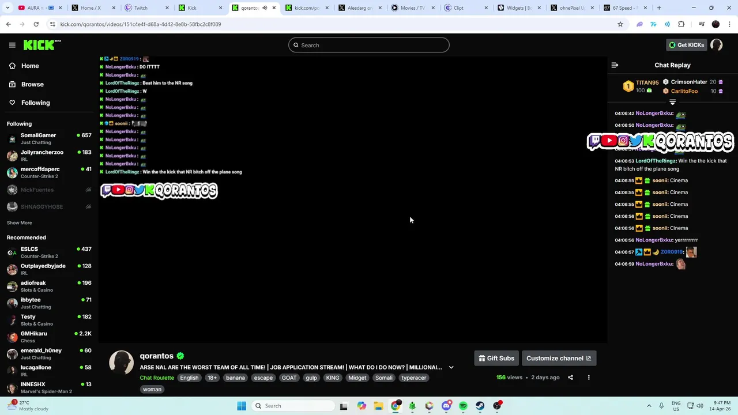Open the Task View taskbar icon
738x415 pixels.
coord(344,406)
